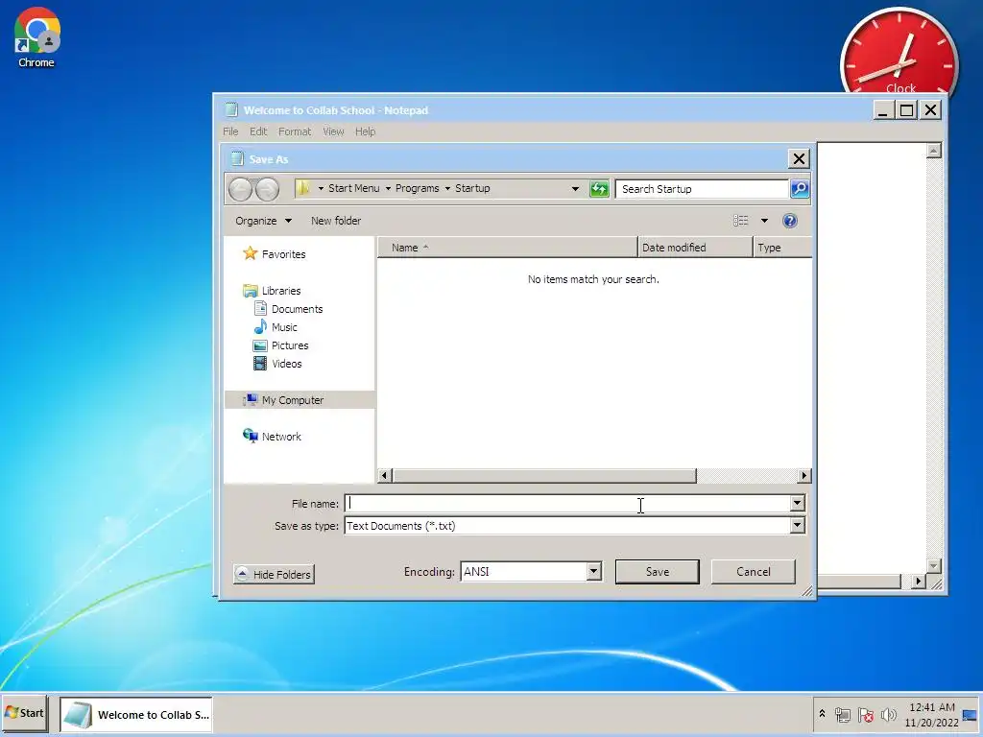Open the Save as type dropdown
This screenshot has height=737, width=983.
tap(797, 525)
